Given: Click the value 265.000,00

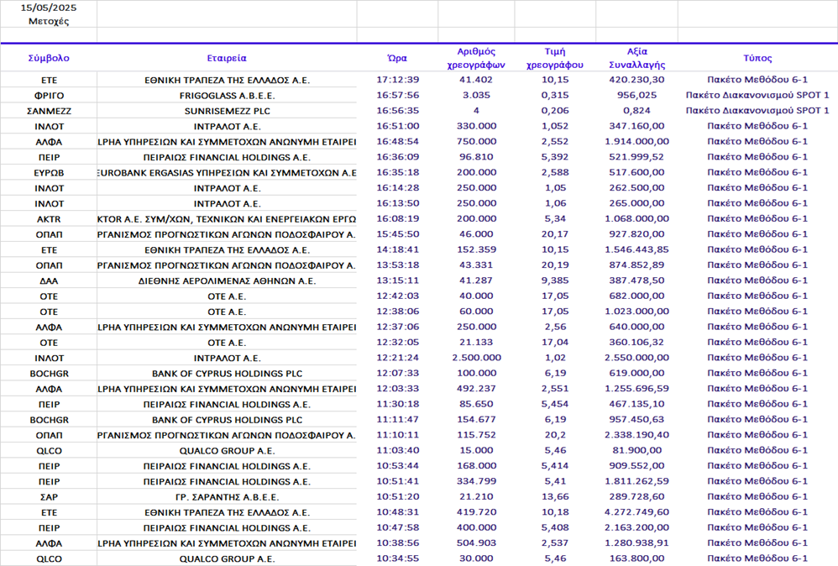Looking at the screenshot, I should coord(637,203).
